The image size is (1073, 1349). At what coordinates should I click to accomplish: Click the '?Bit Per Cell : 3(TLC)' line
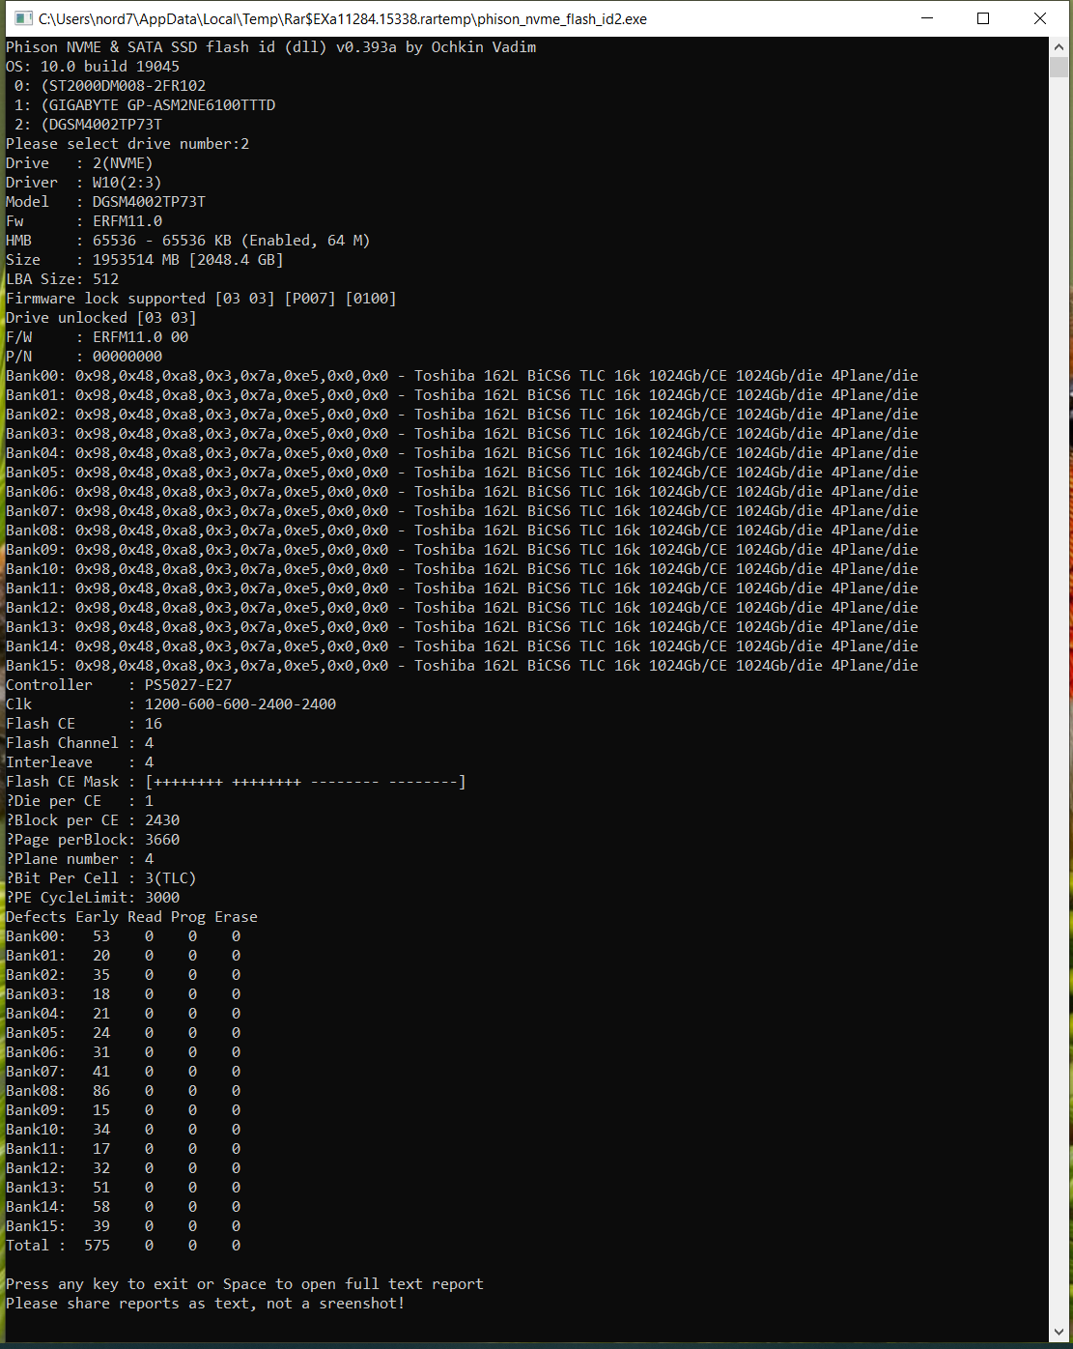click(x=101, y=878)
